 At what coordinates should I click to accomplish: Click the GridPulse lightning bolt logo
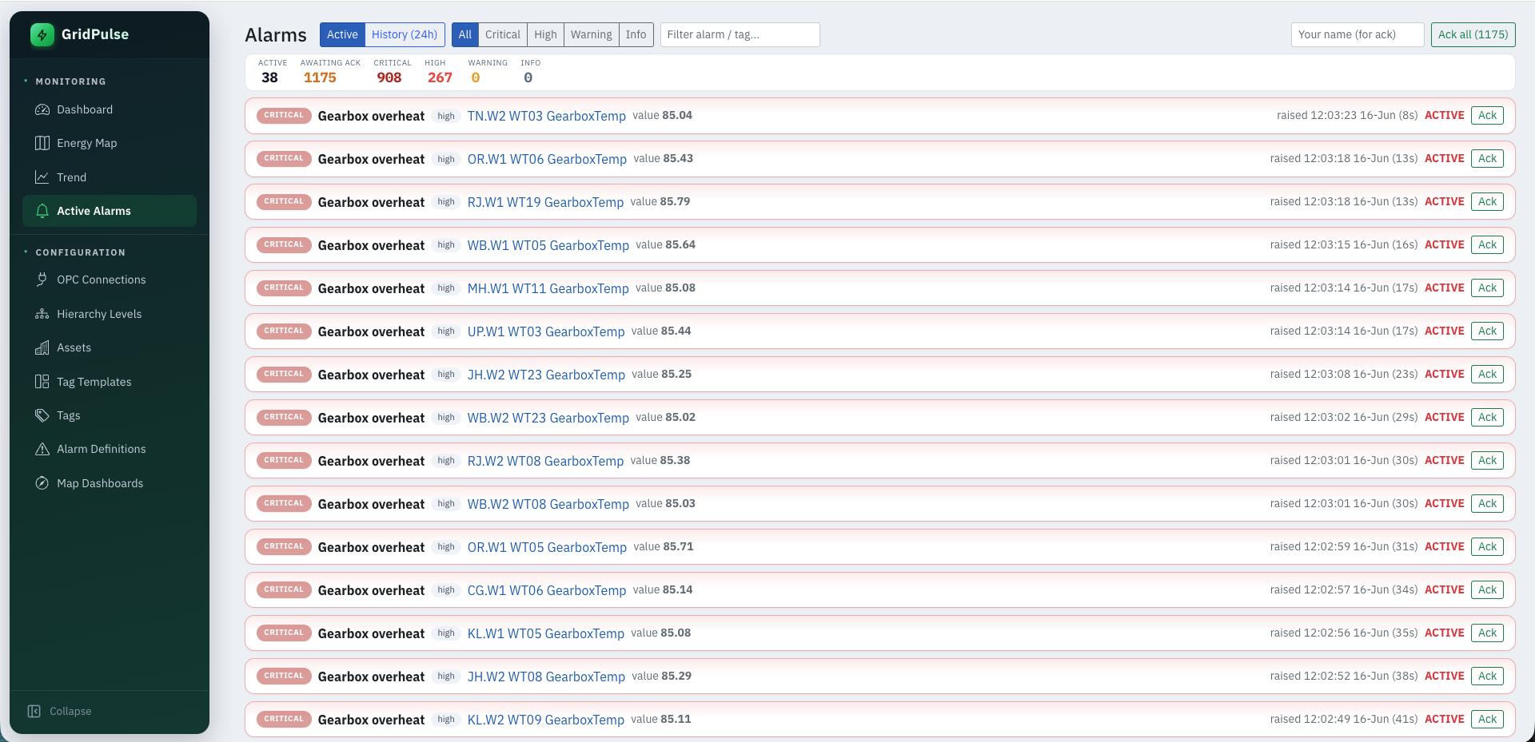(42, 34)
